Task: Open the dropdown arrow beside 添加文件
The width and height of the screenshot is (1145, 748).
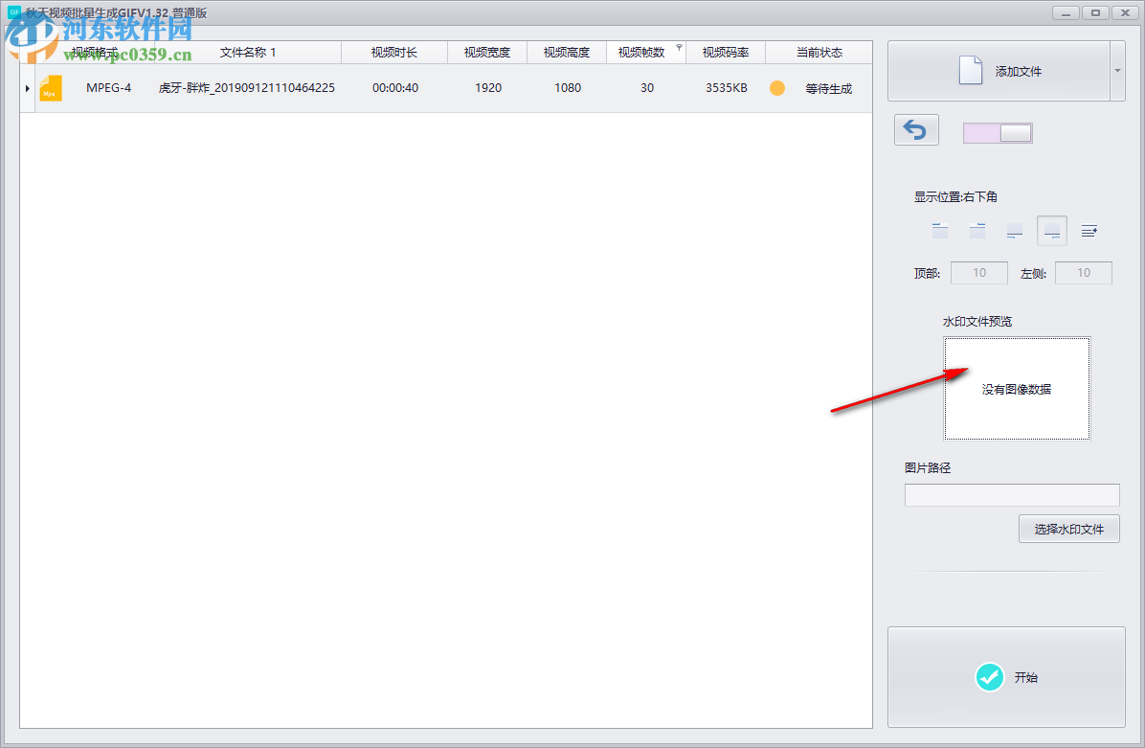Action: [x=1117, y=71]
